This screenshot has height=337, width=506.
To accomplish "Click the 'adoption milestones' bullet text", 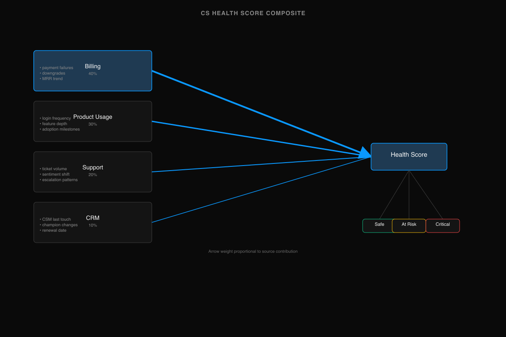I will click(x=60, y=129).
